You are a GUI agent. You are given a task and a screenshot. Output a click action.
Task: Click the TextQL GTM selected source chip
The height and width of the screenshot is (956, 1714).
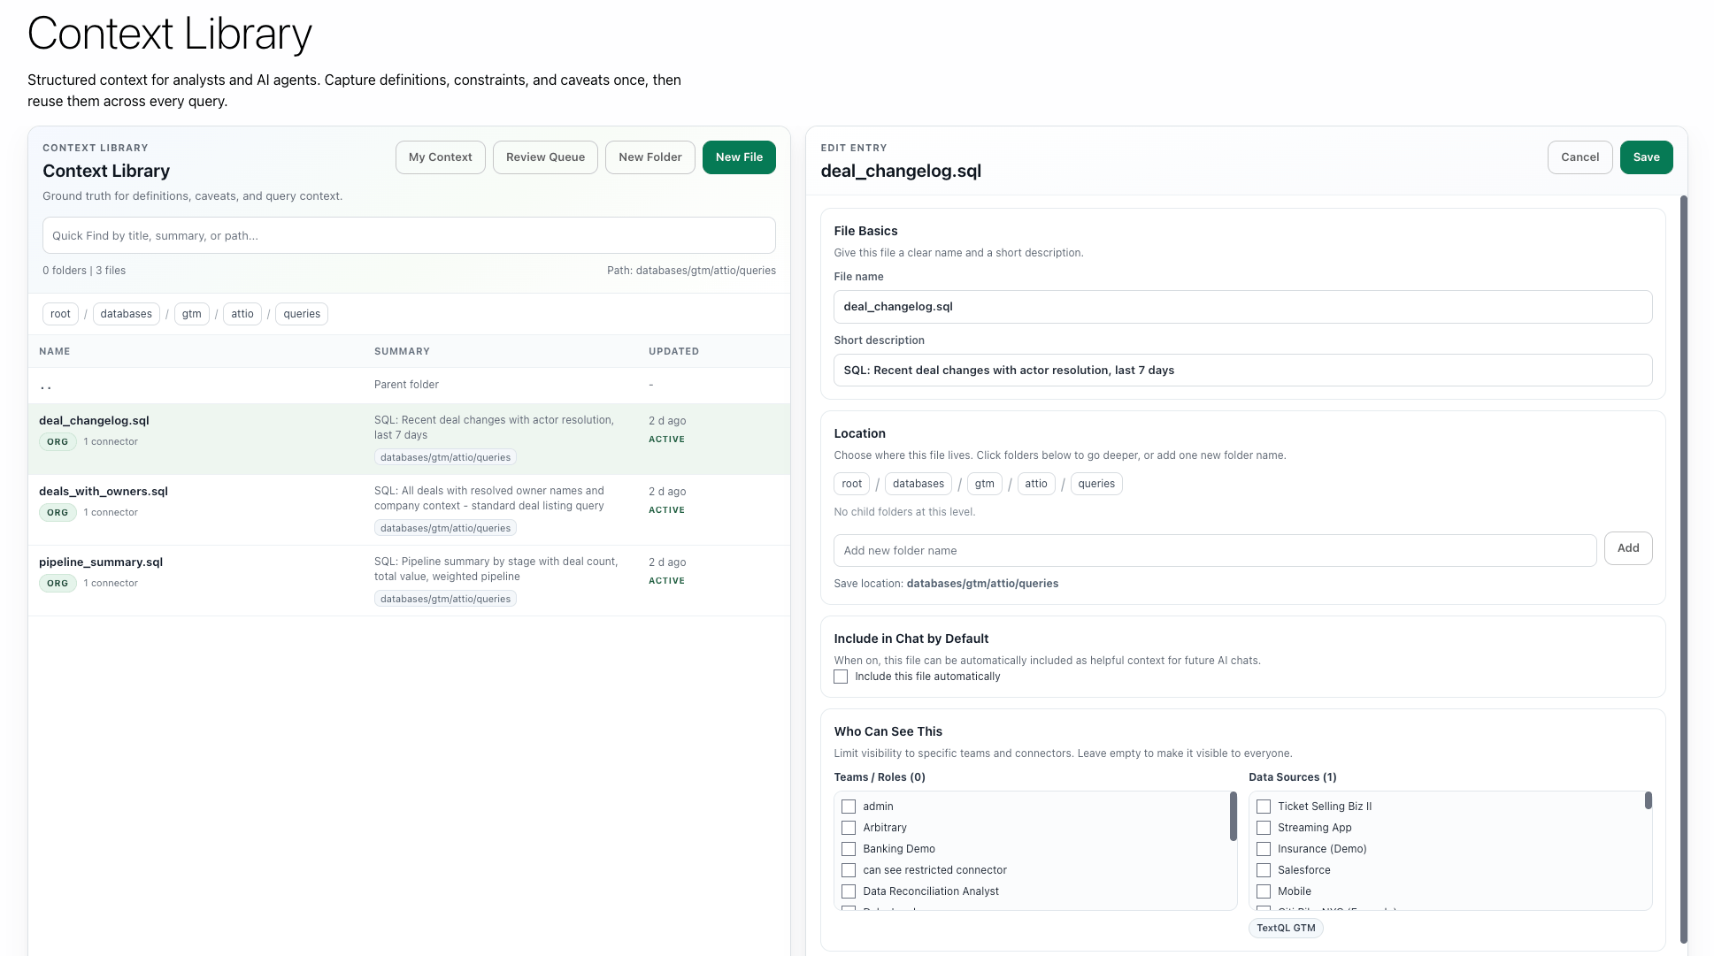1286,928
